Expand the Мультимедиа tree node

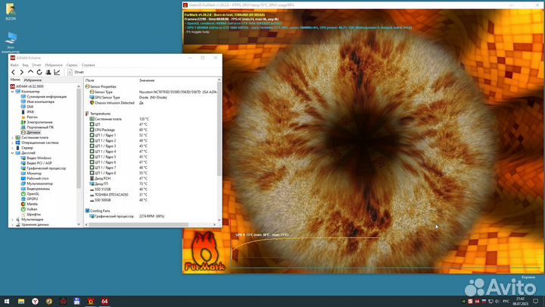(13, 220)
